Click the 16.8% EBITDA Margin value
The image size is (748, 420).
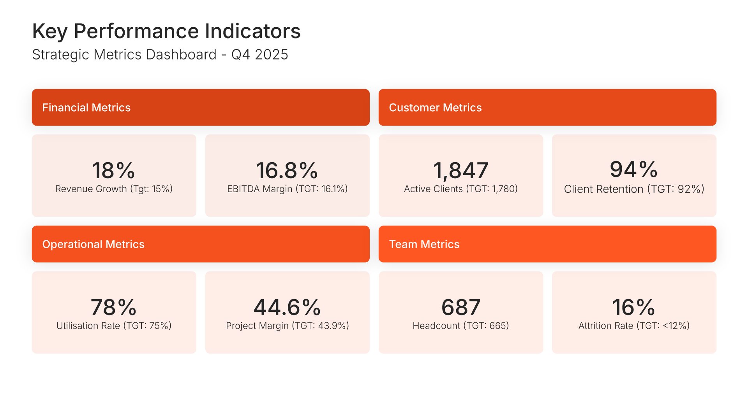287,170
